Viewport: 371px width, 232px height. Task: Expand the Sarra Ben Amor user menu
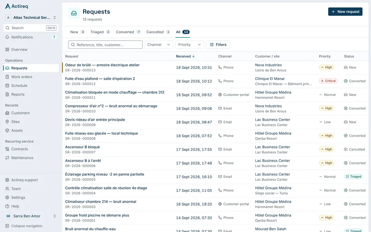coord(31,216)
